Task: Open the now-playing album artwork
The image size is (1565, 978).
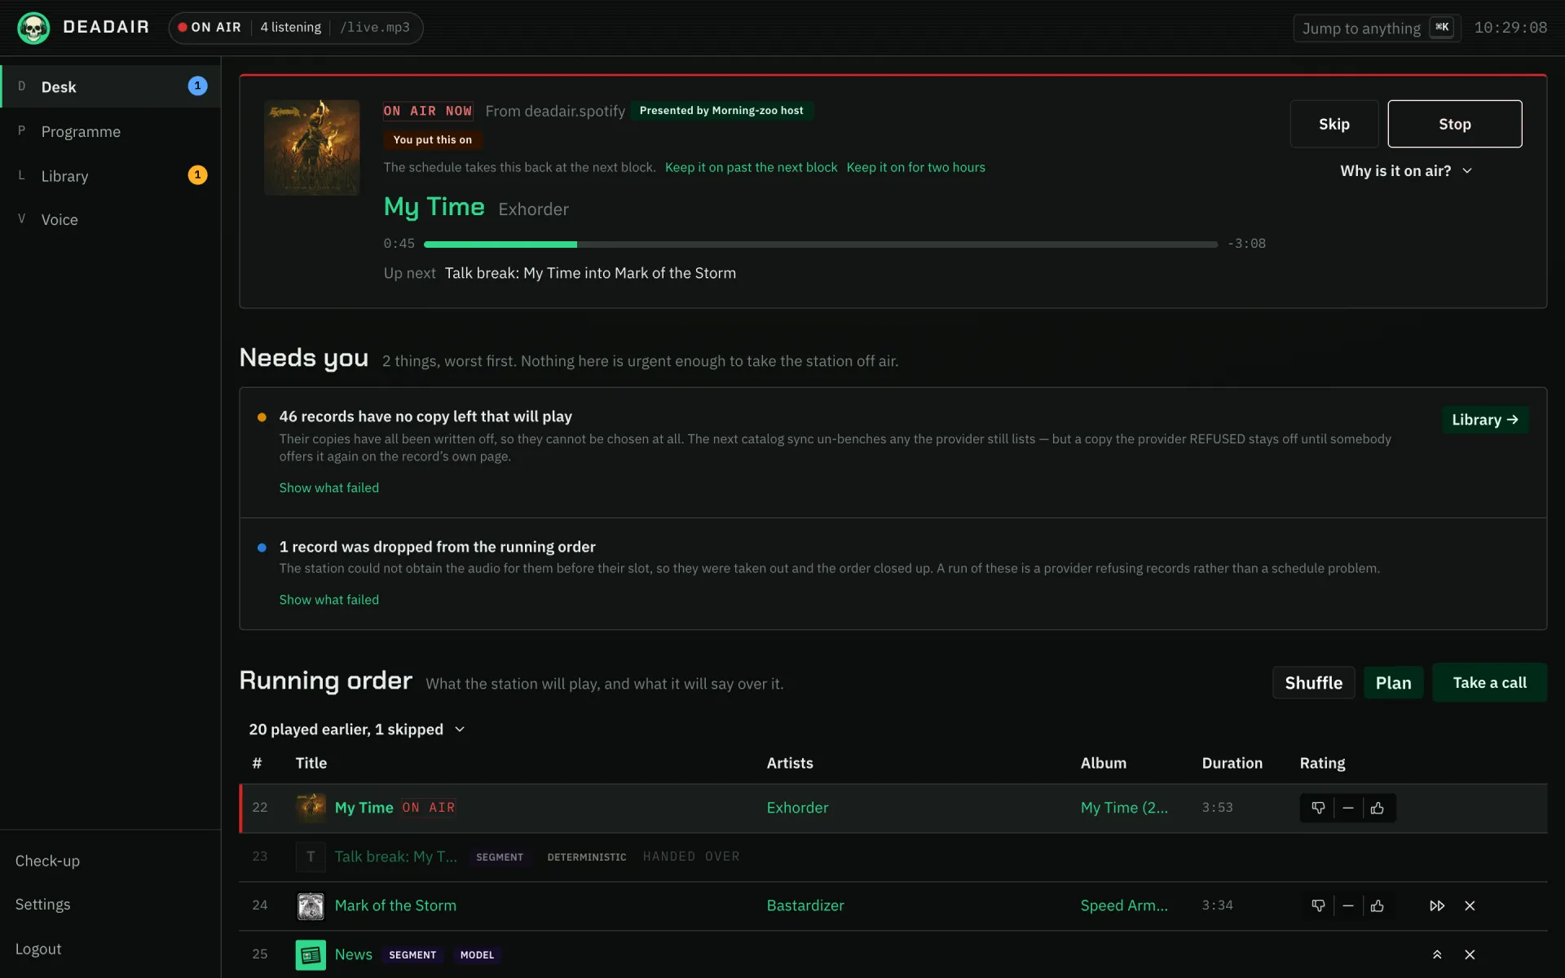Action: pyautogui.click(x=312, y=148)
